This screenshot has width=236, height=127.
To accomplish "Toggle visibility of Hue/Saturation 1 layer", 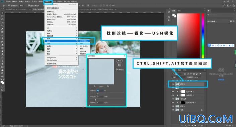I will 173,103.
